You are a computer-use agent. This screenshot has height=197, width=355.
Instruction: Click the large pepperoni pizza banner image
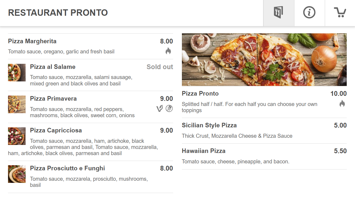click(x=264, y=60)
